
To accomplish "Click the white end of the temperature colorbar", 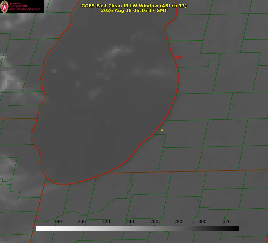I will (39, 228).
